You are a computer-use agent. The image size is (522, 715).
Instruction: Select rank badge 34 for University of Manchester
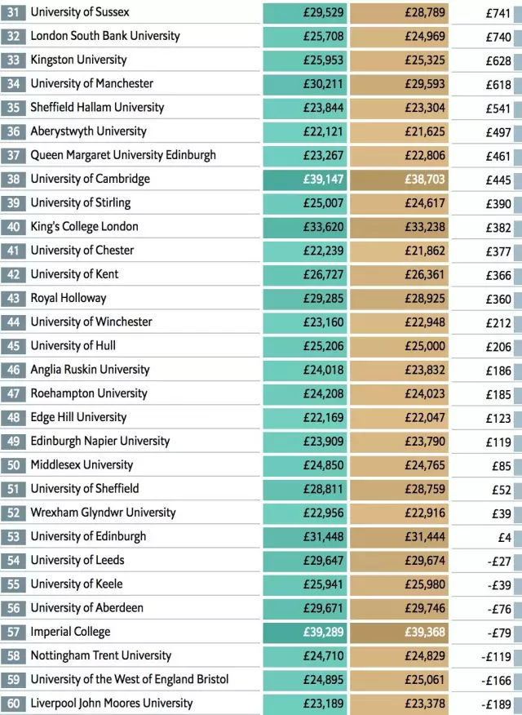(13, 84)
